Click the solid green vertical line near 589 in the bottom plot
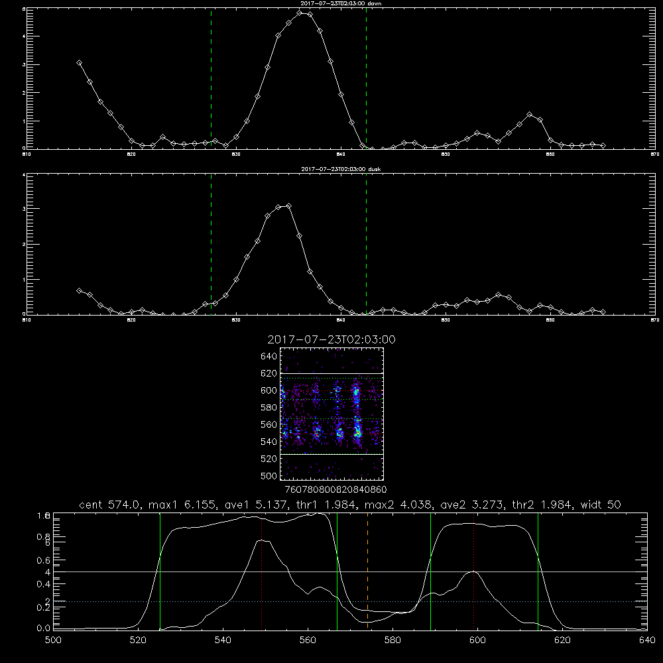Image resolution: width=663 pixels, height=663 pixels. pyautogui.click(x=430, y=571)
